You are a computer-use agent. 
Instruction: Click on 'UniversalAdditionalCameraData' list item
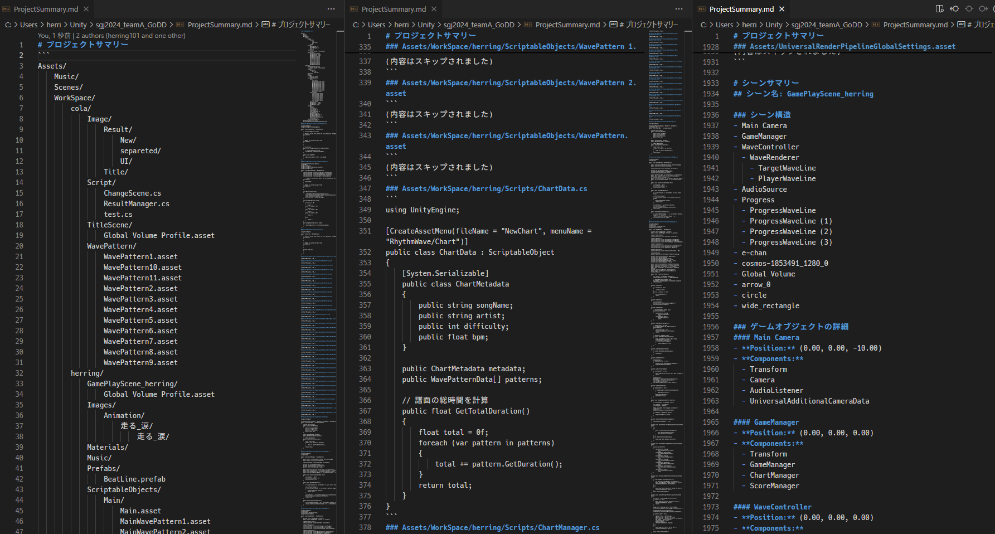[809, 401]
